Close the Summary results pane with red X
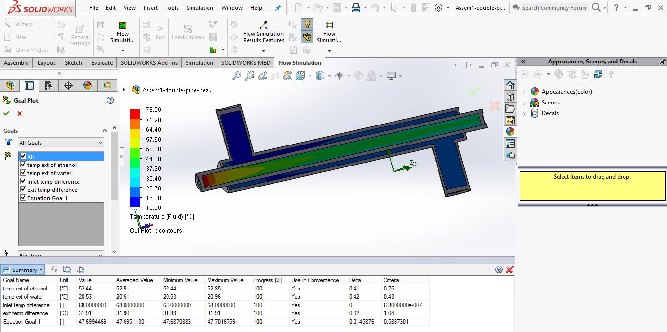This screenshot has height=332, width=667. (x=510, y=270)
